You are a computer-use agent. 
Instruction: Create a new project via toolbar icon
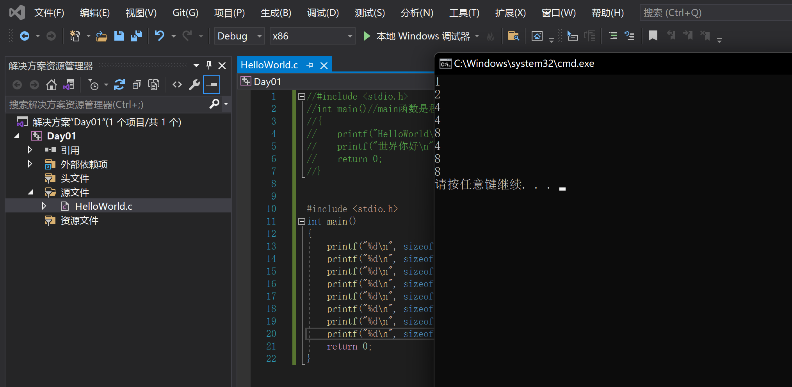click(75, 36)
